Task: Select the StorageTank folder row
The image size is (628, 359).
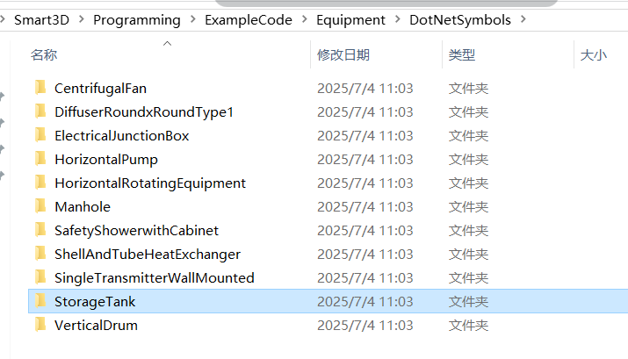Action: [x=328, y=301]
